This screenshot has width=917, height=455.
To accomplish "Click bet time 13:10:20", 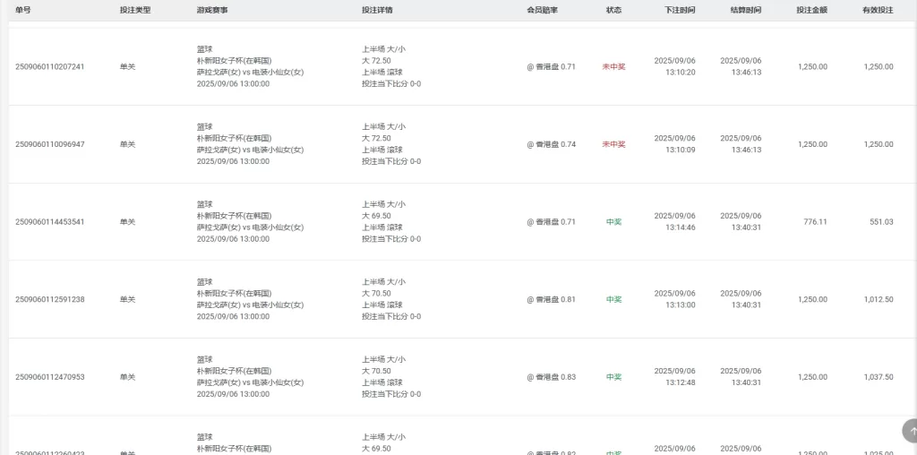I will 681,73.
